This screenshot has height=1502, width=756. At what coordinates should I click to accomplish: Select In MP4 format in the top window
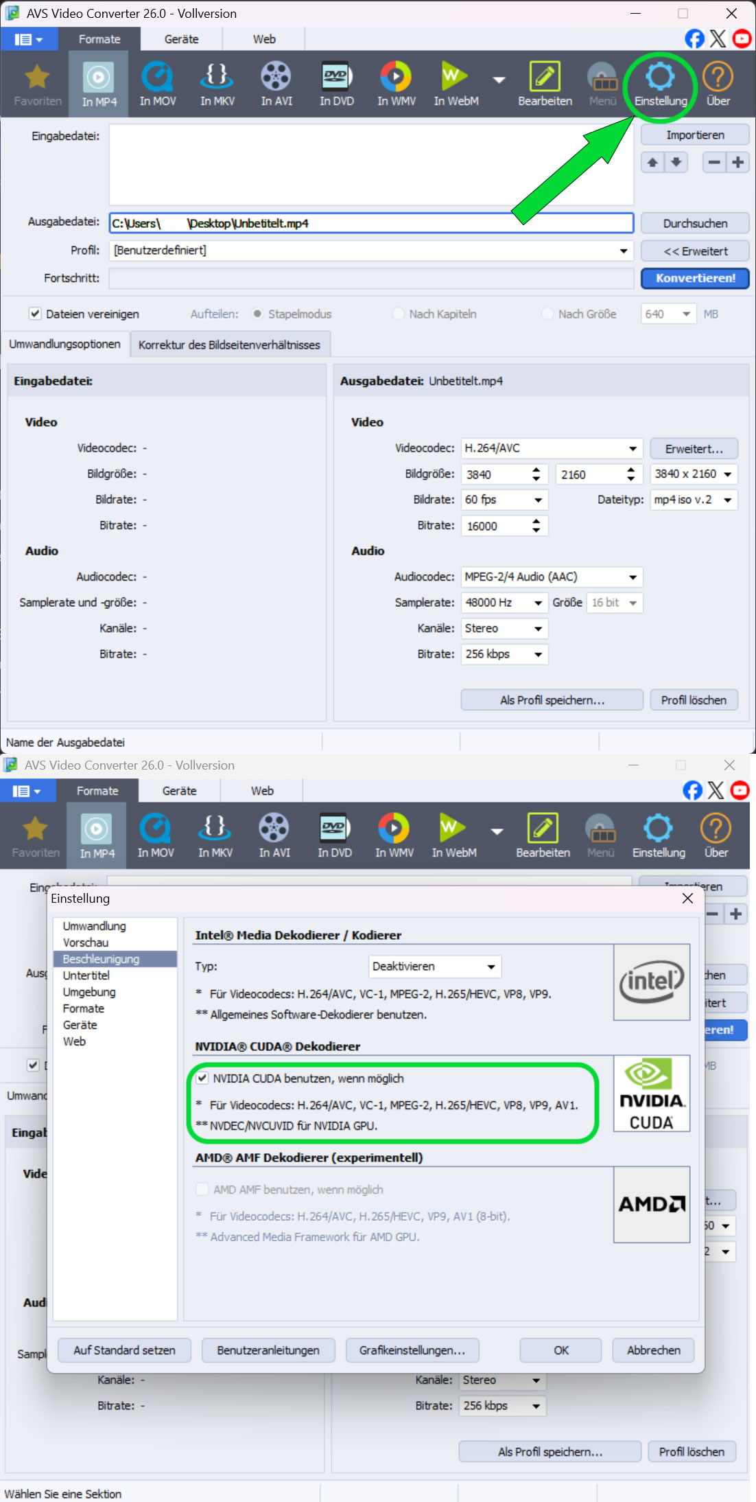click(x=99, y=84)
